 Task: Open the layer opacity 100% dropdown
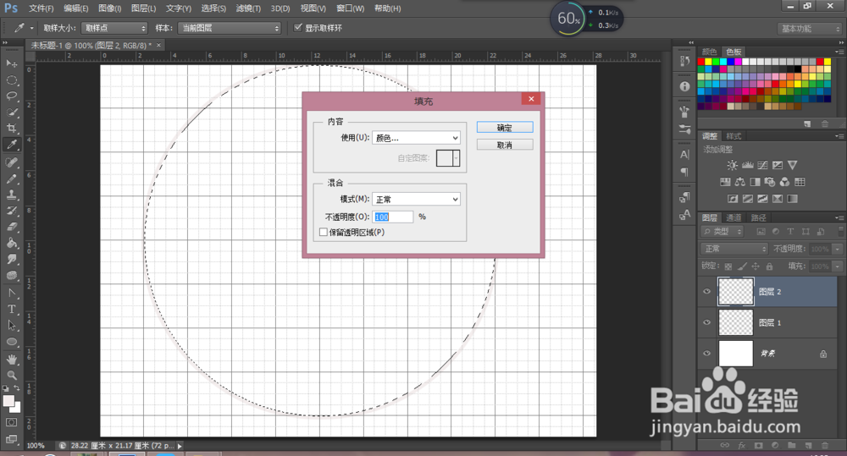pos(837,249)
